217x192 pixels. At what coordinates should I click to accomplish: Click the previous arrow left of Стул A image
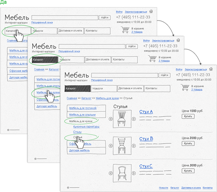pyautogui.click(x=110, y=119)
